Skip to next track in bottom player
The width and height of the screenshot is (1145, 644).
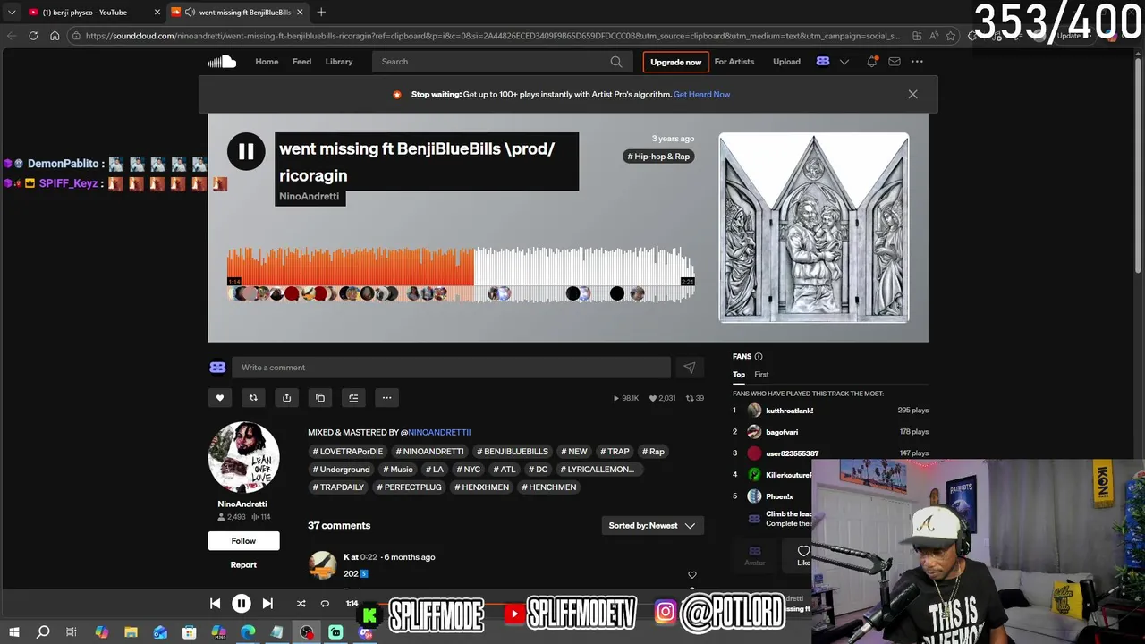pos(267,604)
